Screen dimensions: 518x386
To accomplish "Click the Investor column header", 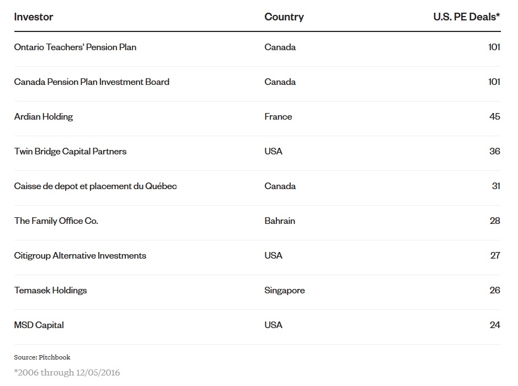I will pyautogui.click(x=34, y=17).
